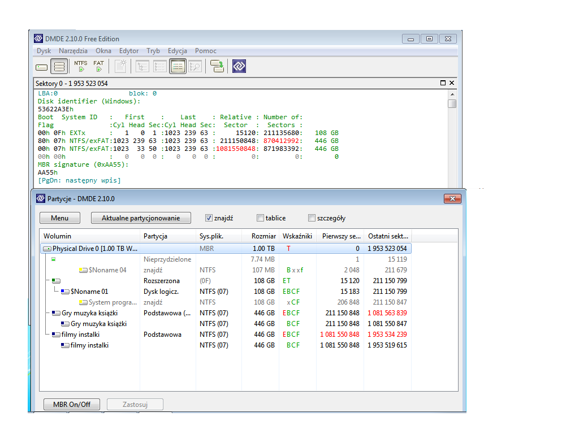Enable the tablice checkbox
Screen dimensions: 579x434
point(260,218)
